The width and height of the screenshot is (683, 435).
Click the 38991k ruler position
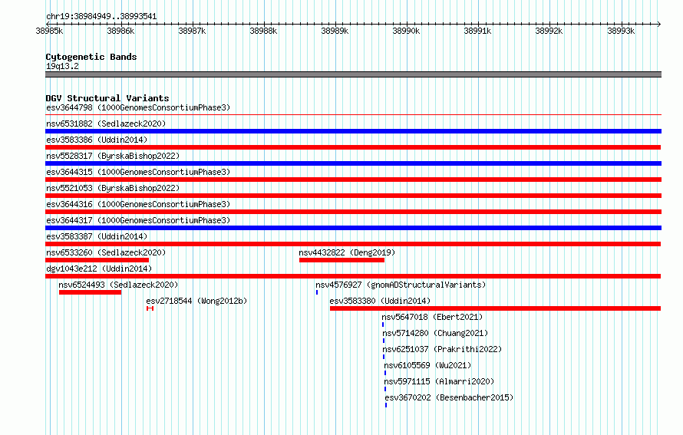point(477,31)
